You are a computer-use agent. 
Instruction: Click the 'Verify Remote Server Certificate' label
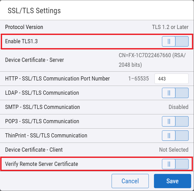pos(42,164)
